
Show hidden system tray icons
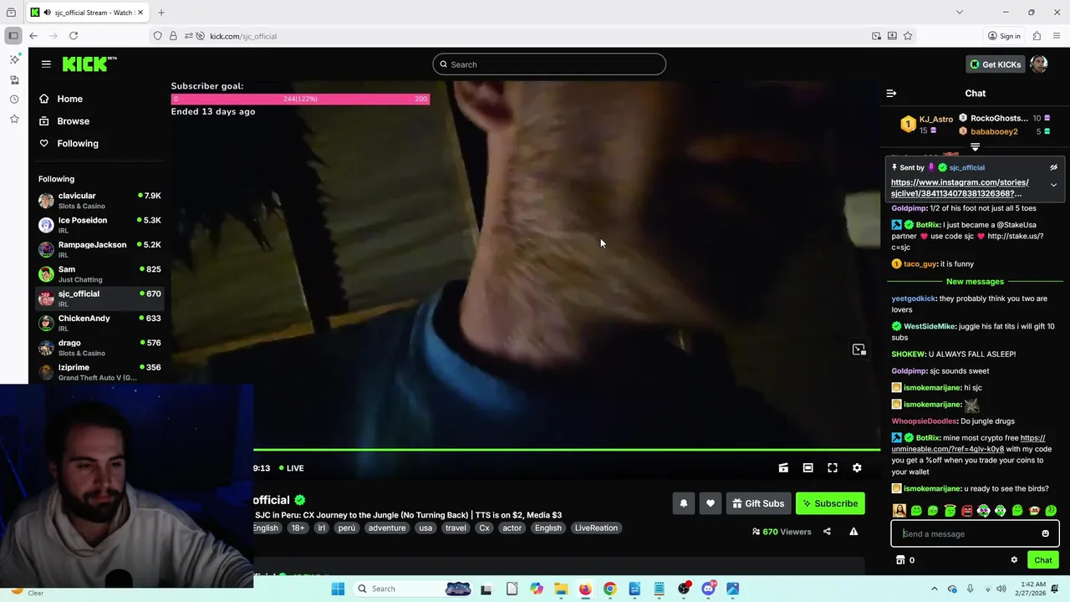pos(935,589)
